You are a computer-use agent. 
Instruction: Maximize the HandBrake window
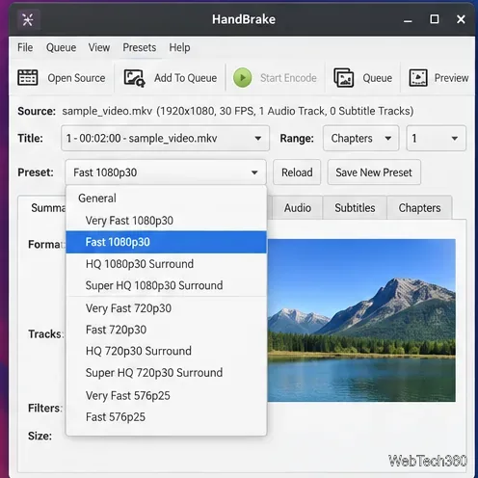pos(435,19)
